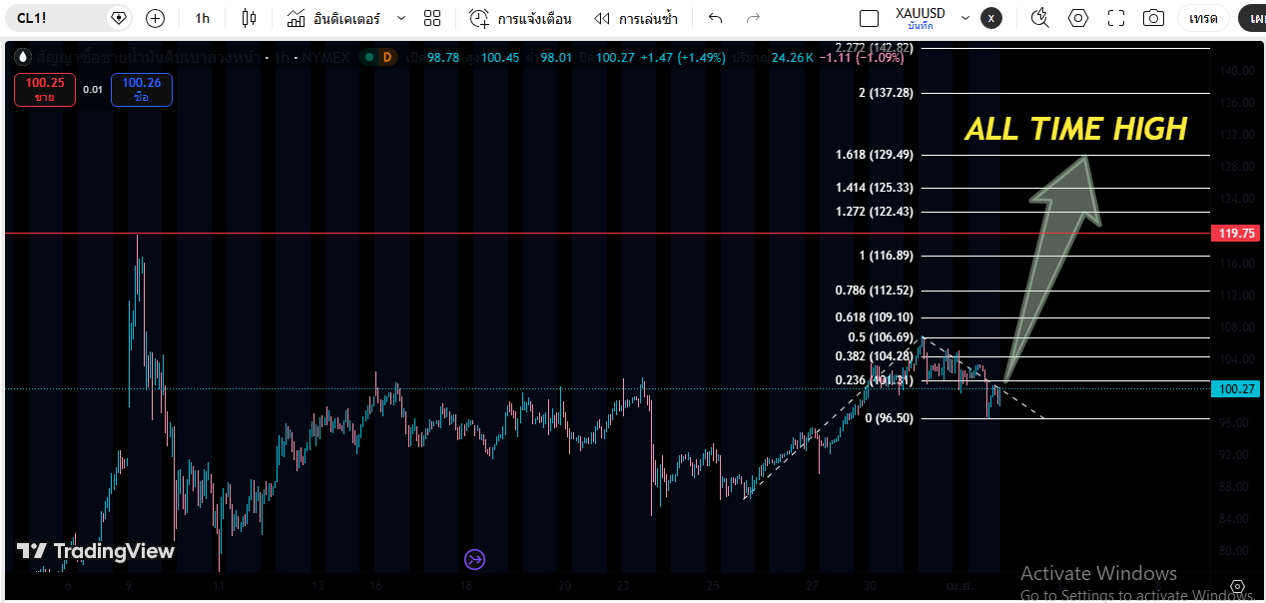This screenshot has height=603, width=1266.
Task: Select the Fibonacci level 1 (116.89)
Action: tap(886, 256)
